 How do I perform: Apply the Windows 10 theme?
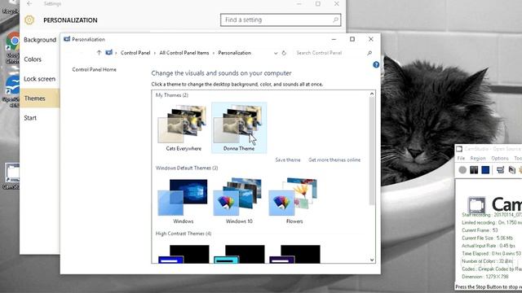[x=239, y=201]
